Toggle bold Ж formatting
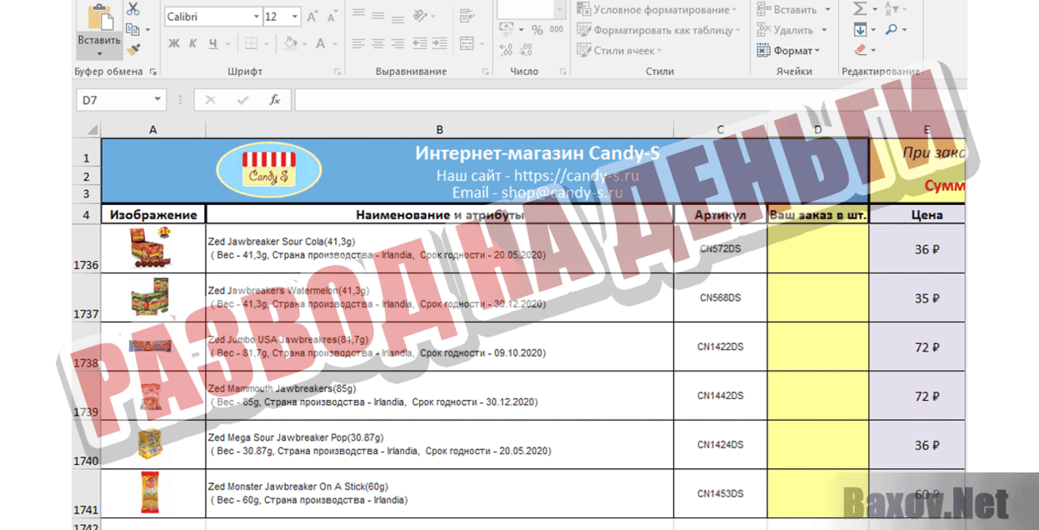The height and width of the screenshot is (530, 1039). [x=173, y=43]
